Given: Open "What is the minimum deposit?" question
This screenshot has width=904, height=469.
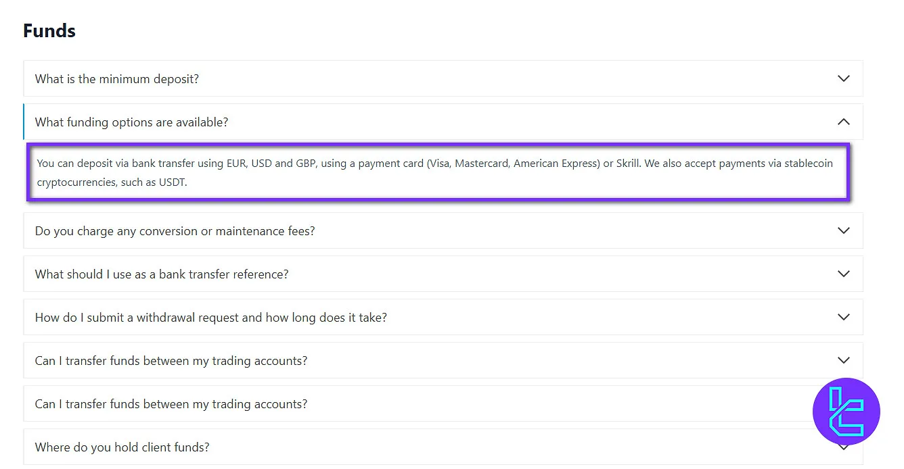Looking at the screenshot, I should click(x=117, y=79).
